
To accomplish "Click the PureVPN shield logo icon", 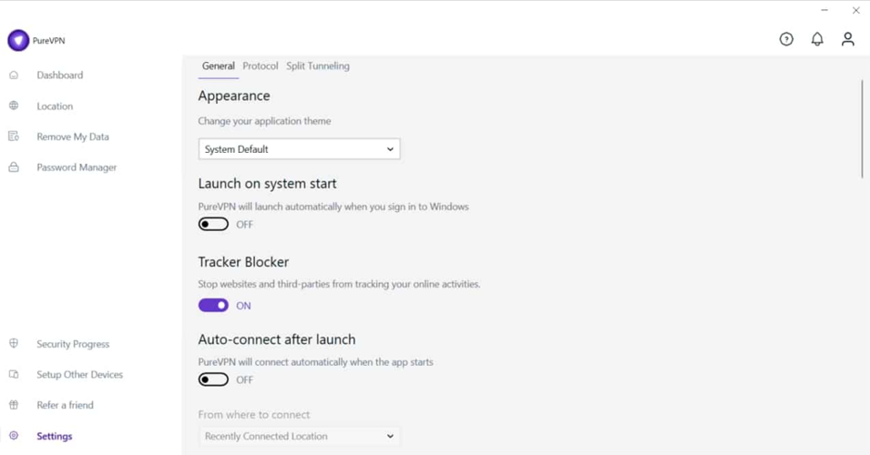I will (18, 40).
